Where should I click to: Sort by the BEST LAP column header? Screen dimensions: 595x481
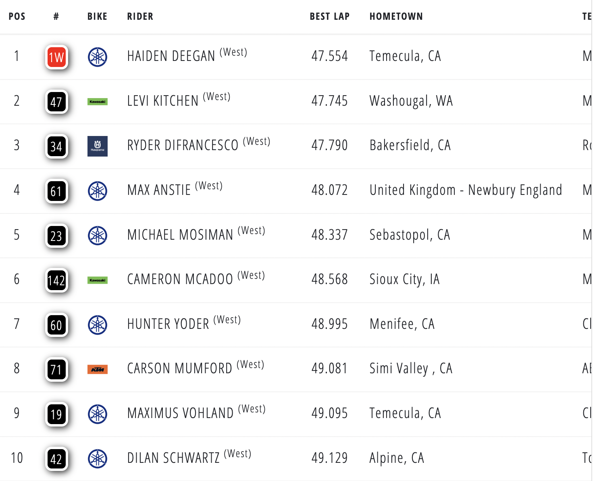tap(329, 17)
